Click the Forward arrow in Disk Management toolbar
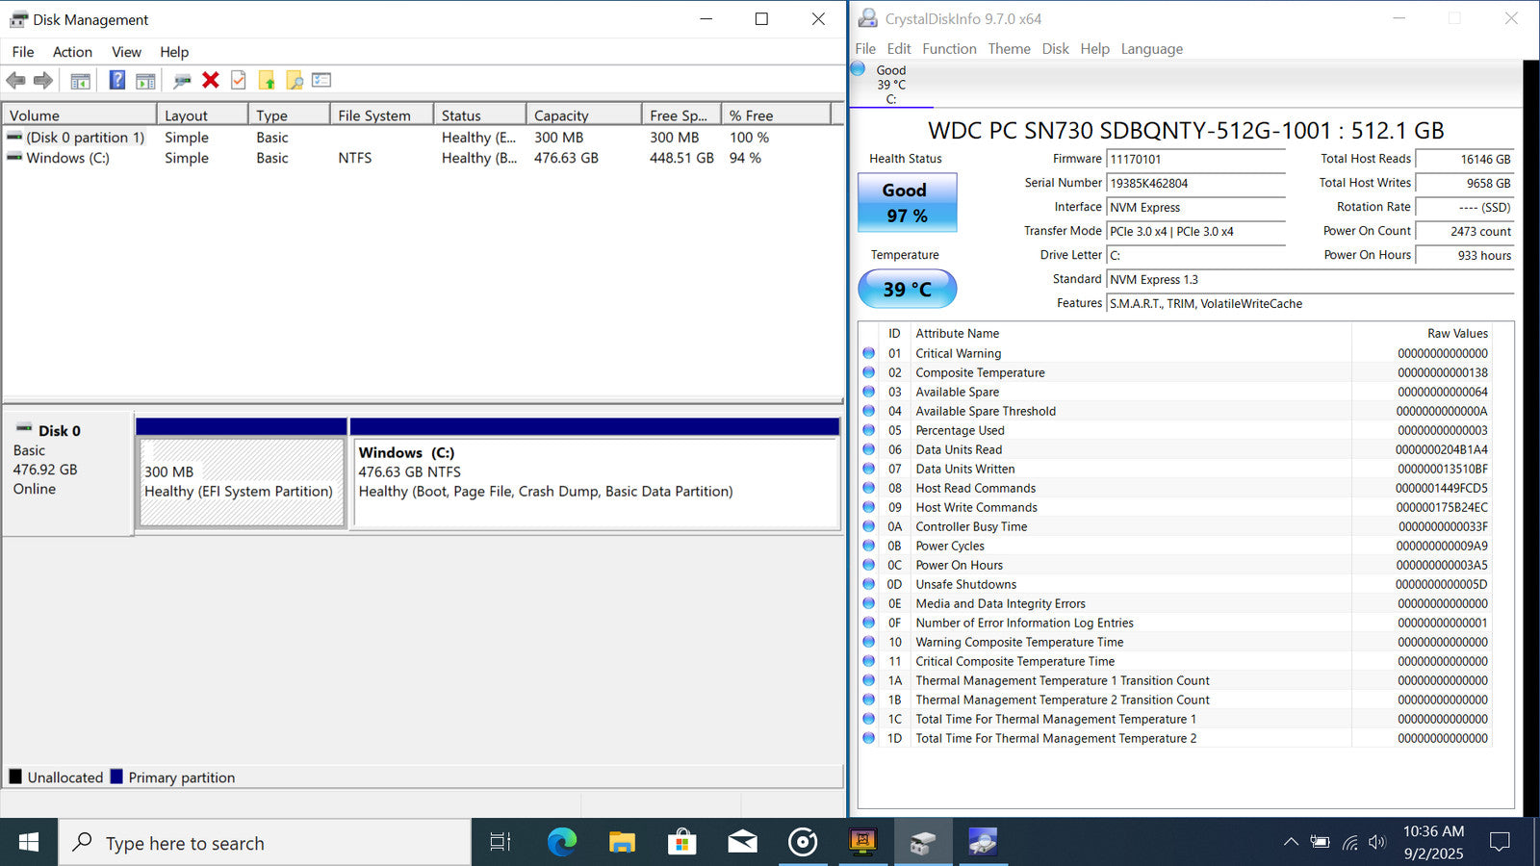1540x866 pixels. tap(43, 81)
